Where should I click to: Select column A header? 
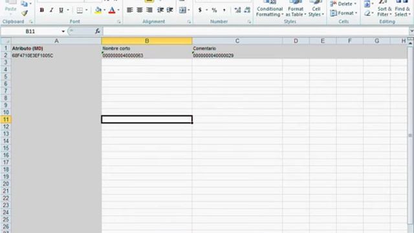(56, 41)
